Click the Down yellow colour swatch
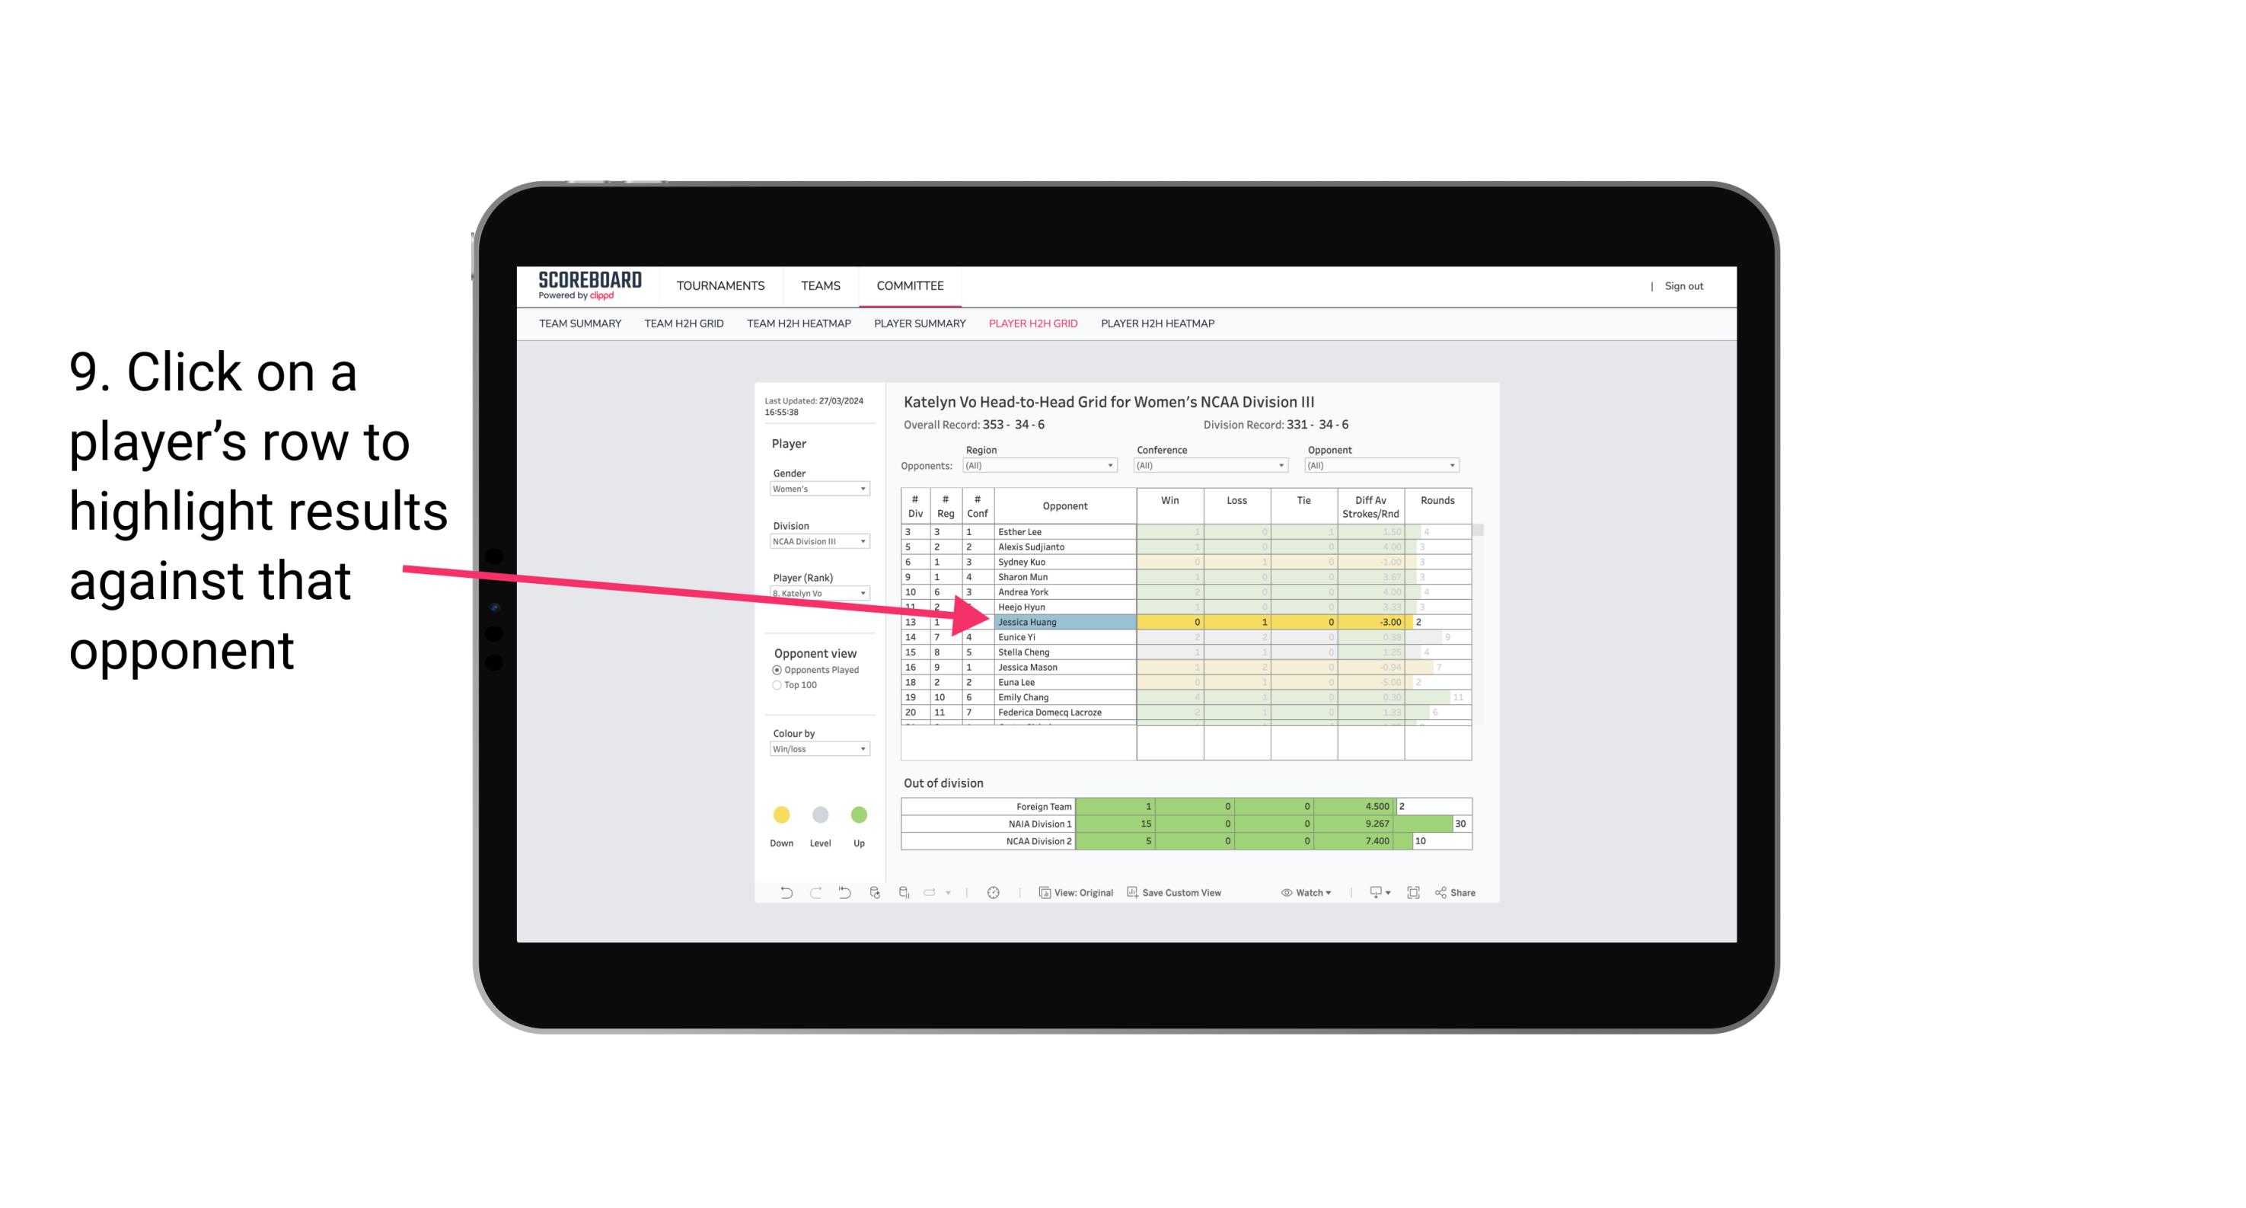2246x1208 pixels. pyautogui.click(x=781, y=811)
